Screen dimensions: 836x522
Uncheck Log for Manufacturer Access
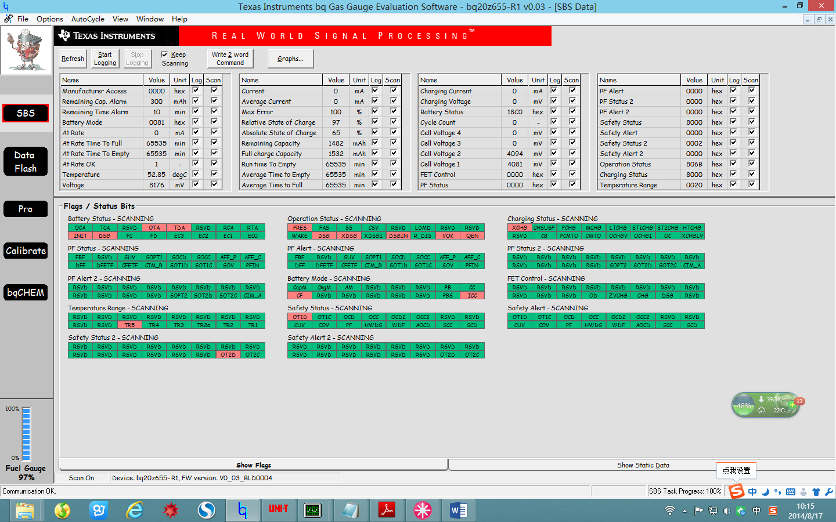(x=196, y=90)
